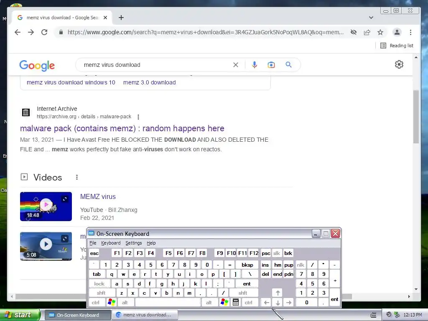Image resolution: width=428 pixels, height=321 pixels.
Task: View site info via the padlock icon
Action: (61, 32)
